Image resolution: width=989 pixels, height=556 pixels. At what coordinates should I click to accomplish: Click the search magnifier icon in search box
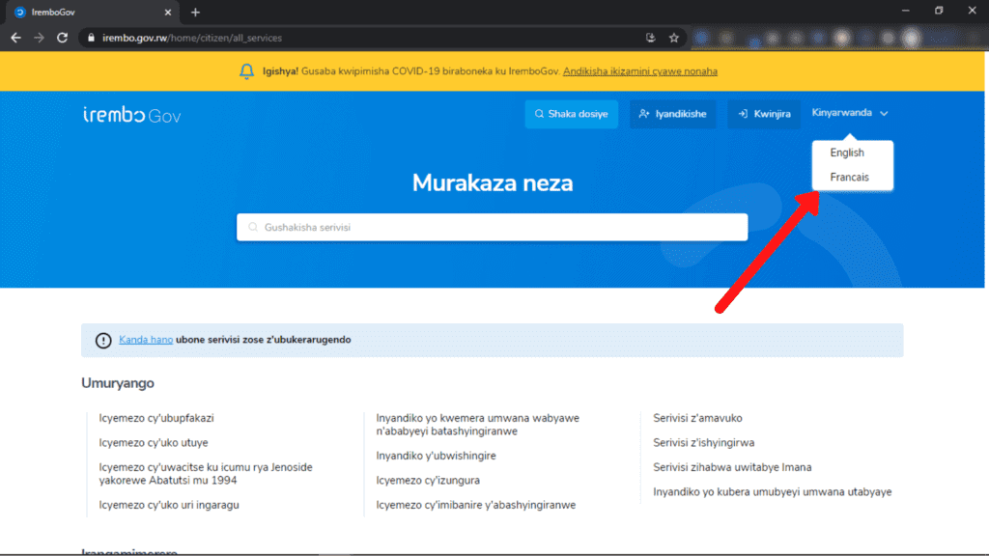pyautogui.click(x=253, y=227)
